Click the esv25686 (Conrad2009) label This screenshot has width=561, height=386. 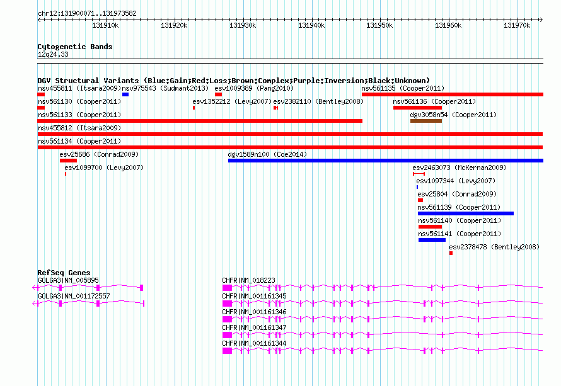click(x=99, y=154)
